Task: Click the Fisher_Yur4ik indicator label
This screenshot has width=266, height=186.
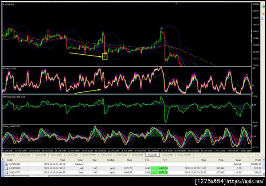Action: pyautogui.click(x=12, y=126)
